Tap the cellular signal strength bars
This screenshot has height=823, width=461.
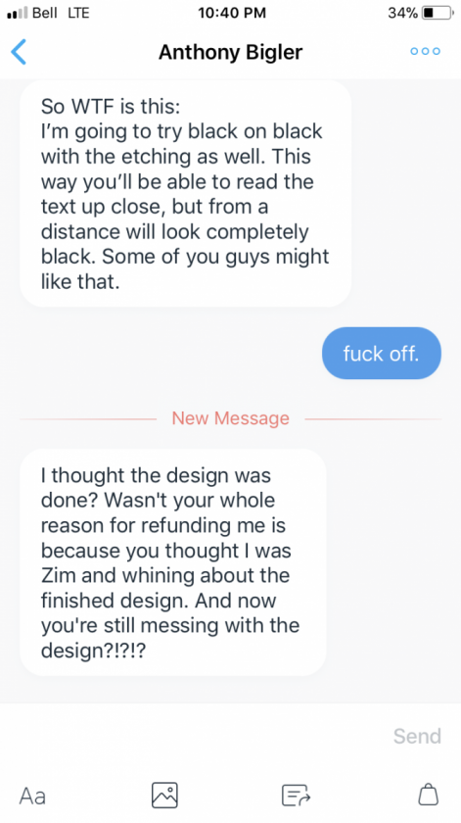[18, 13]
